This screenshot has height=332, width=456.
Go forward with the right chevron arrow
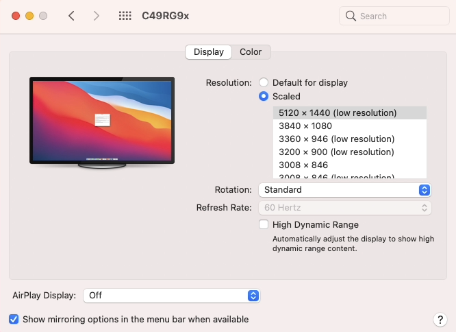[97, 16]
